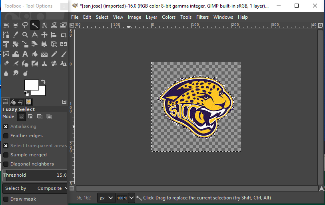Choose the Free Select lasso tool
Image resolution: width=325 pixels, height=205 pixels.
pos(25,25)
